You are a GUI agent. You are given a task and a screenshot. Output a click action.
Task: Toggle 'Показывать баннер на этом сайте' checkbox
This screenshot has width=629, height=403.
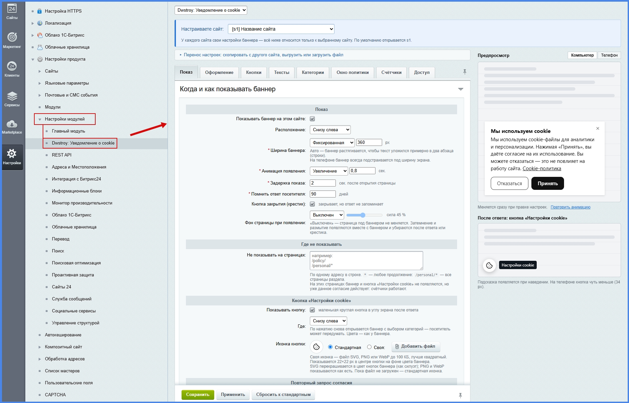(313, 119)
